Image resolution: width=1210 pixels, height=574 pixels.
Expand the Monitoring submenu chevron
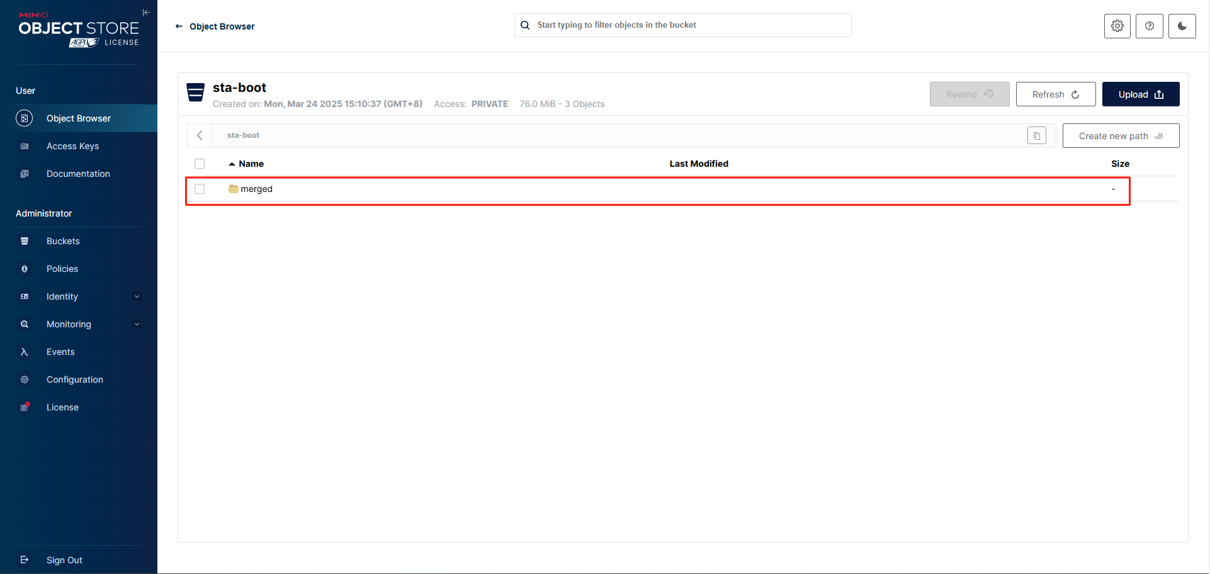[137, 324]
